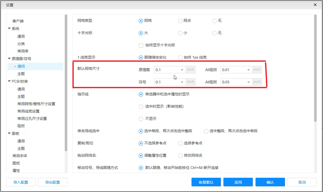The height and width of the screenshot is (192, 323).
Task: Choose 大 for 十字光标
Action: (141, 33)
